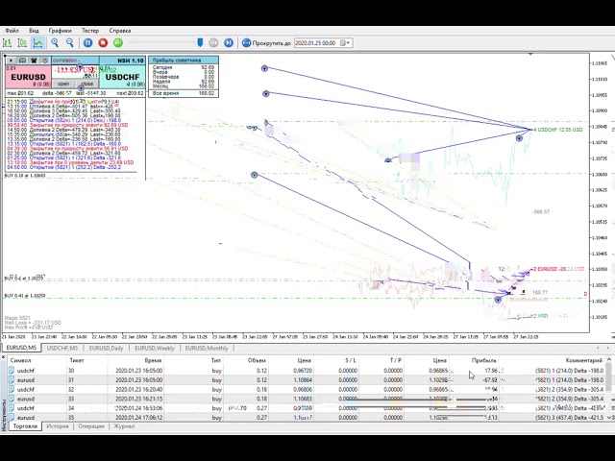The width and height of the screenshot is (615, 461).
Task: Click the trade marker near 1.10680 level
Action: (x=254, y=175)
